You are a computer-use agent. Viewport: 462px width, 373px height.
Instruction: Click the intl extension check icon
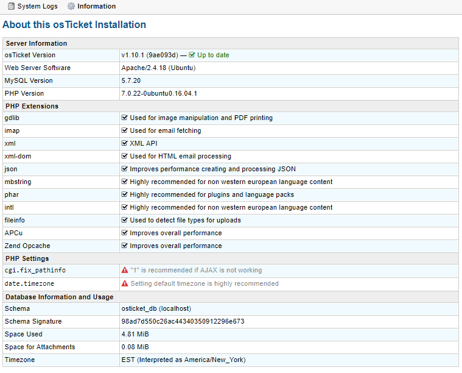point(124,207)
